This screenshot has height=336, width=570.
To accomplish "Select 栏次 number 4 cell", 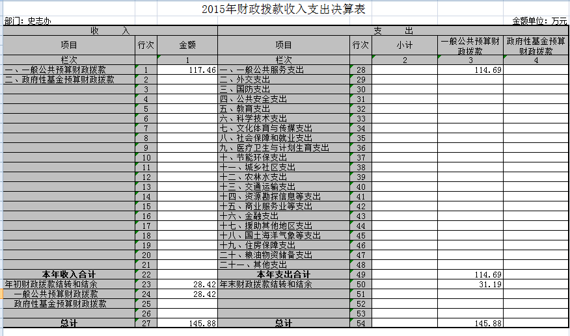I will click(x=536, y=60).
